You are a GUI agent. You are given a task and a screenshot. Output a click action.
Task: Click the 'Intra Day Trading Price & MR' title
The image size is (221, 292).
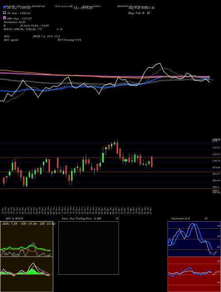pyautogui.click(x=81, y=219)
